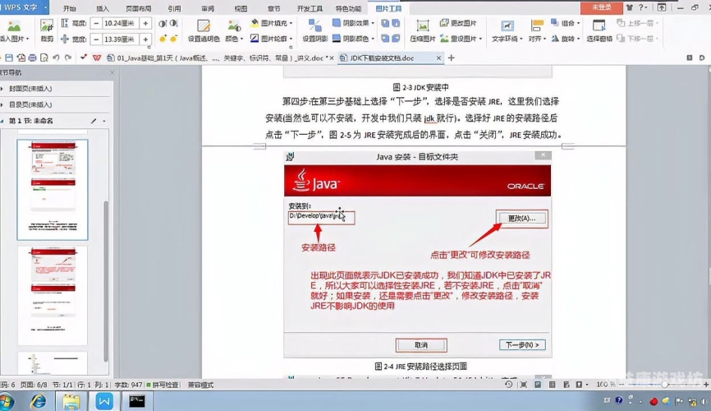This screenshot has width=711, height=411.
Task: Click the nudge shadow up icon
Action: (385, 23)
